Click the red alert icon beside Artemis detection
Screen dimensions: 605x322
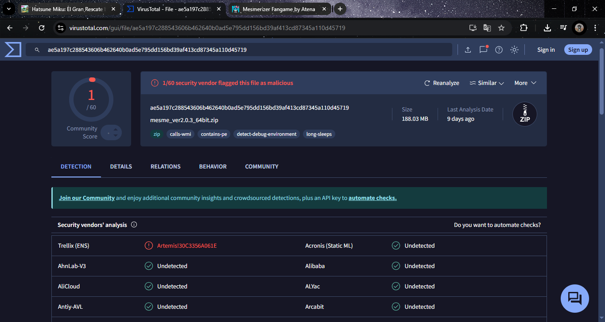pyautogui.click(x=149, y=245)
